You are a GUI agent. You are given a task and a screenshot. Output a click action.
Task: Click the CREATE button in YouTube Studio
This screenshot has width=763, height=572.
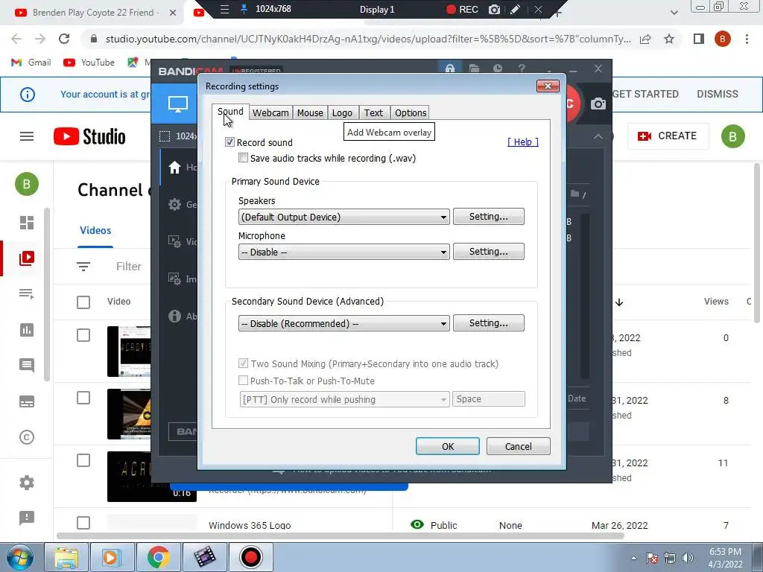[x=668, y=136]
